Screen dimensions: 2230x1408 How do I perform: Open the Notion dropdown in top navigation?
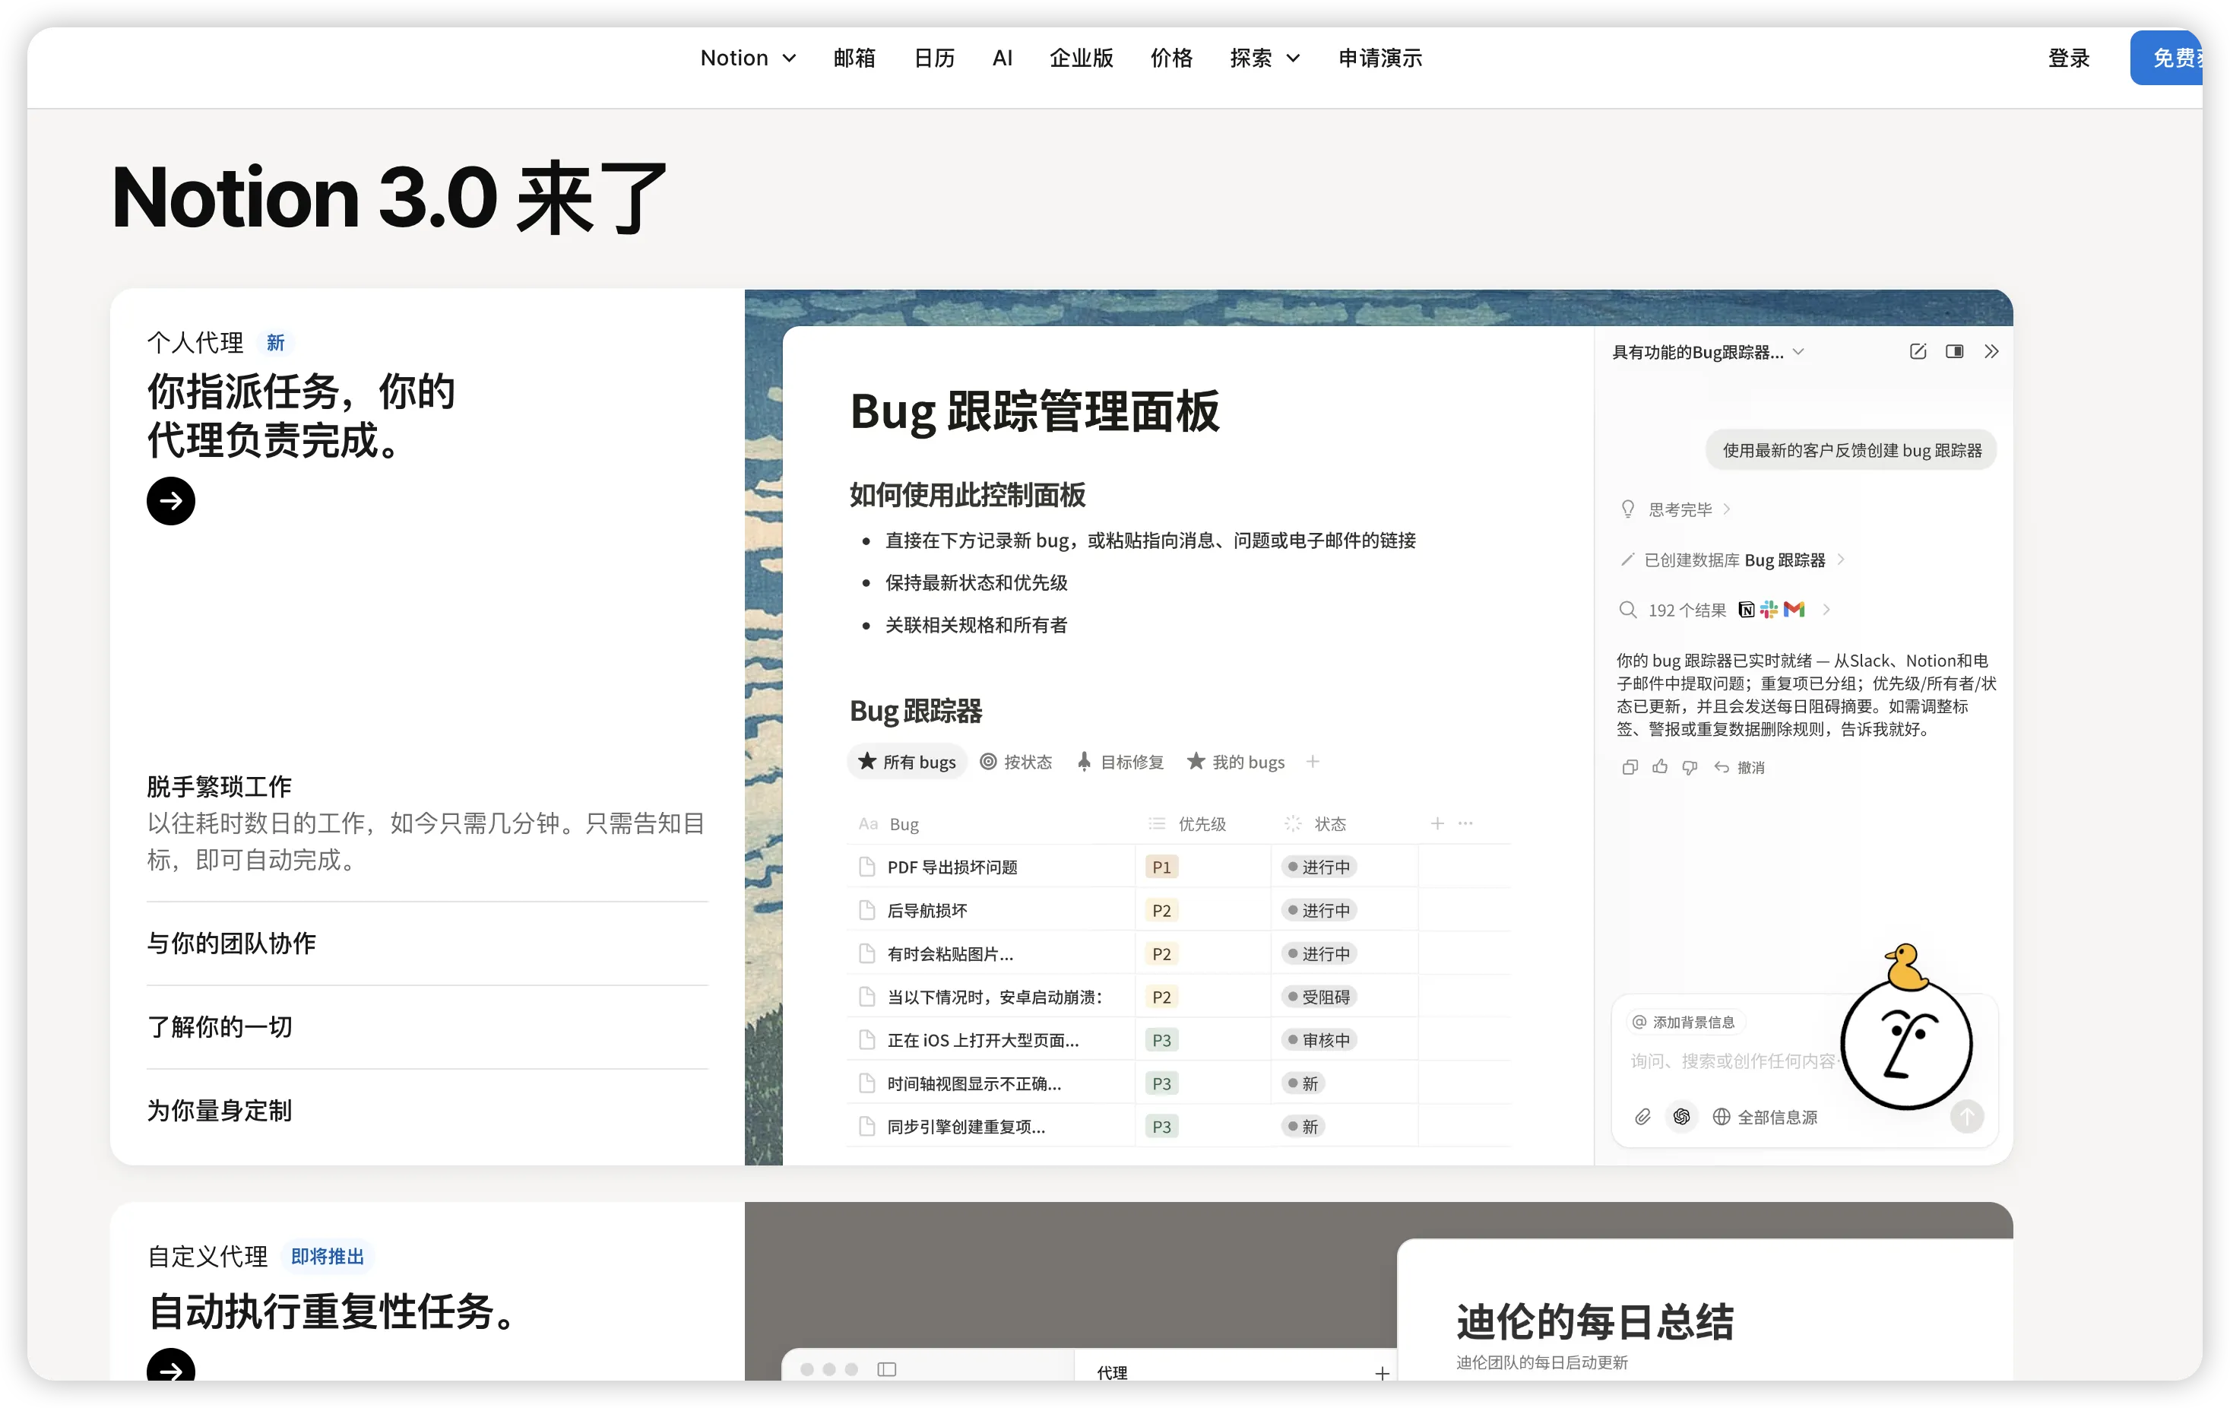pyautogui.click(x=747, y=59)
